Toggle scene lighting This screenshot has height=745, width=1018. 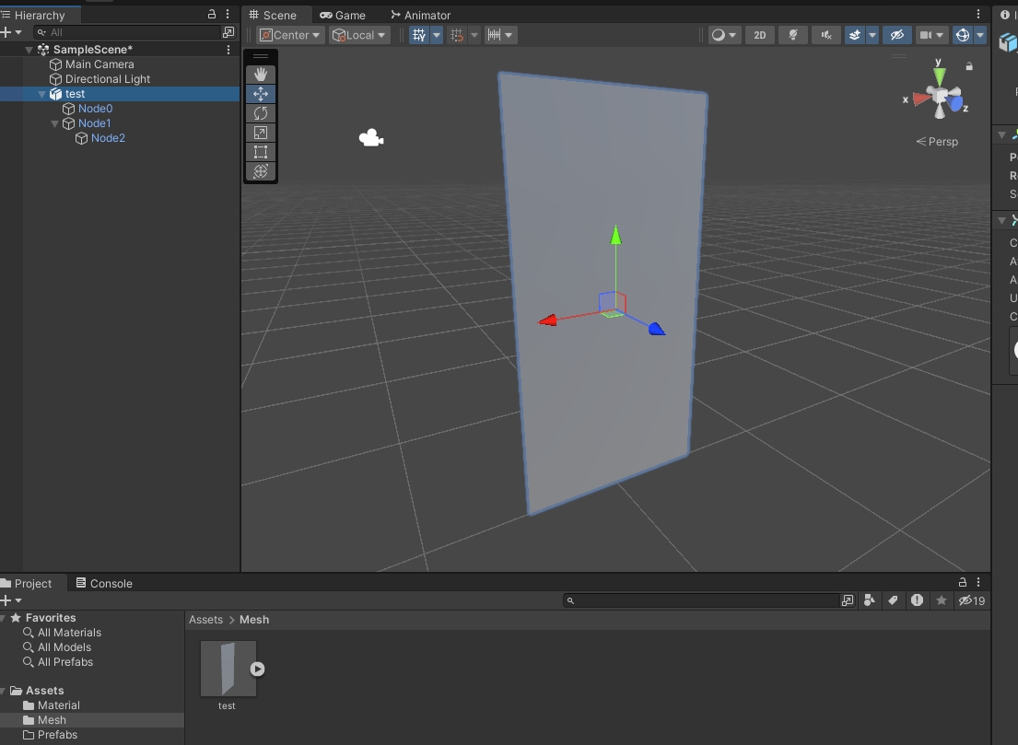(792, 35)
